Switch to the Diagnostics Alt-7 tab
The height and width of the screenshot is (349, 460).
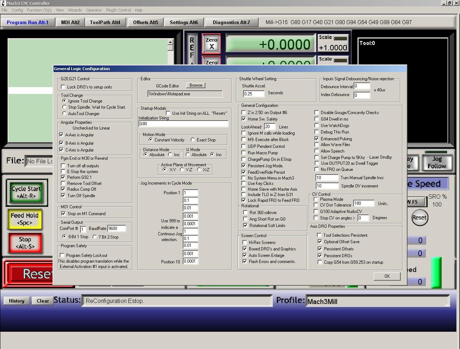pyautogui.click(x=231, y=22)
